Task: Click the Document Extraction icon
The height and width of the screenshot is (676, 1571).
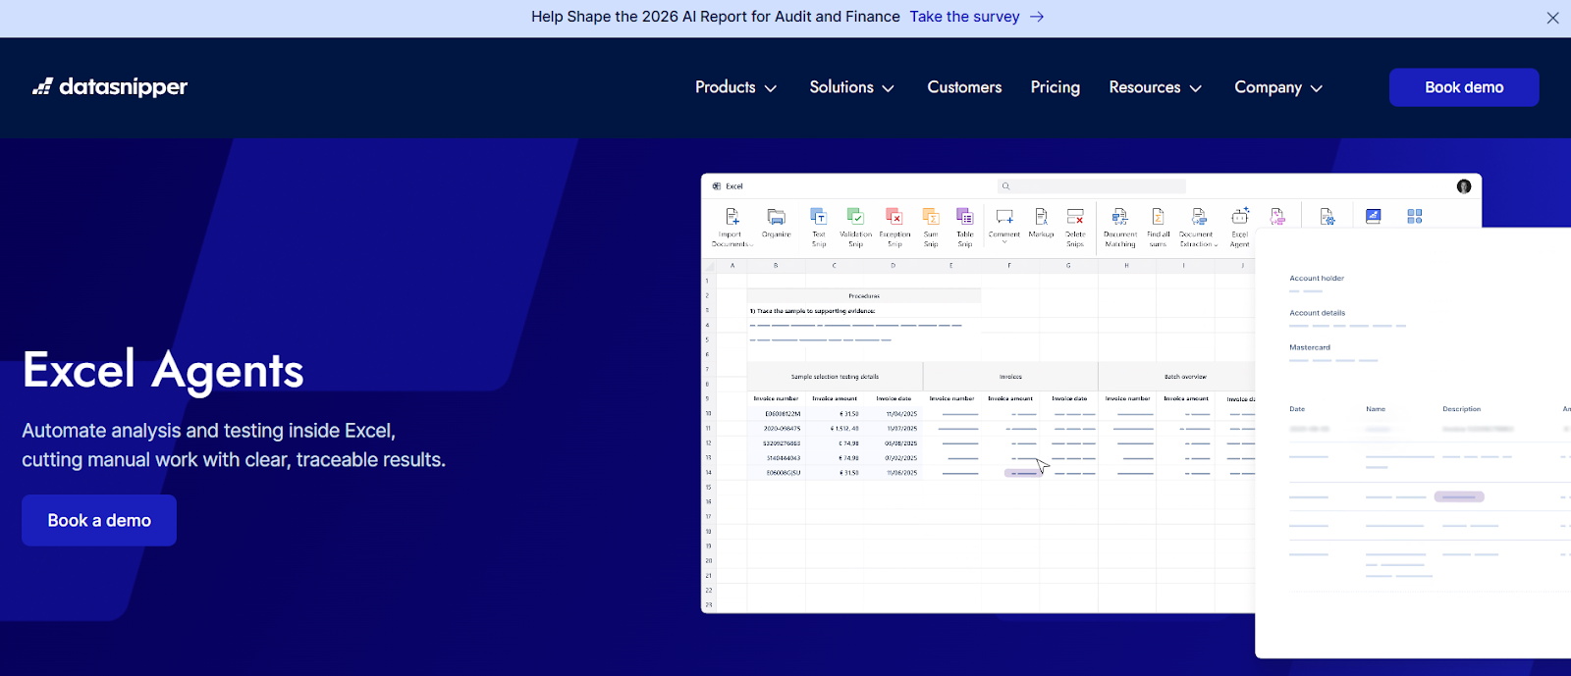Action: [1198, 216]
